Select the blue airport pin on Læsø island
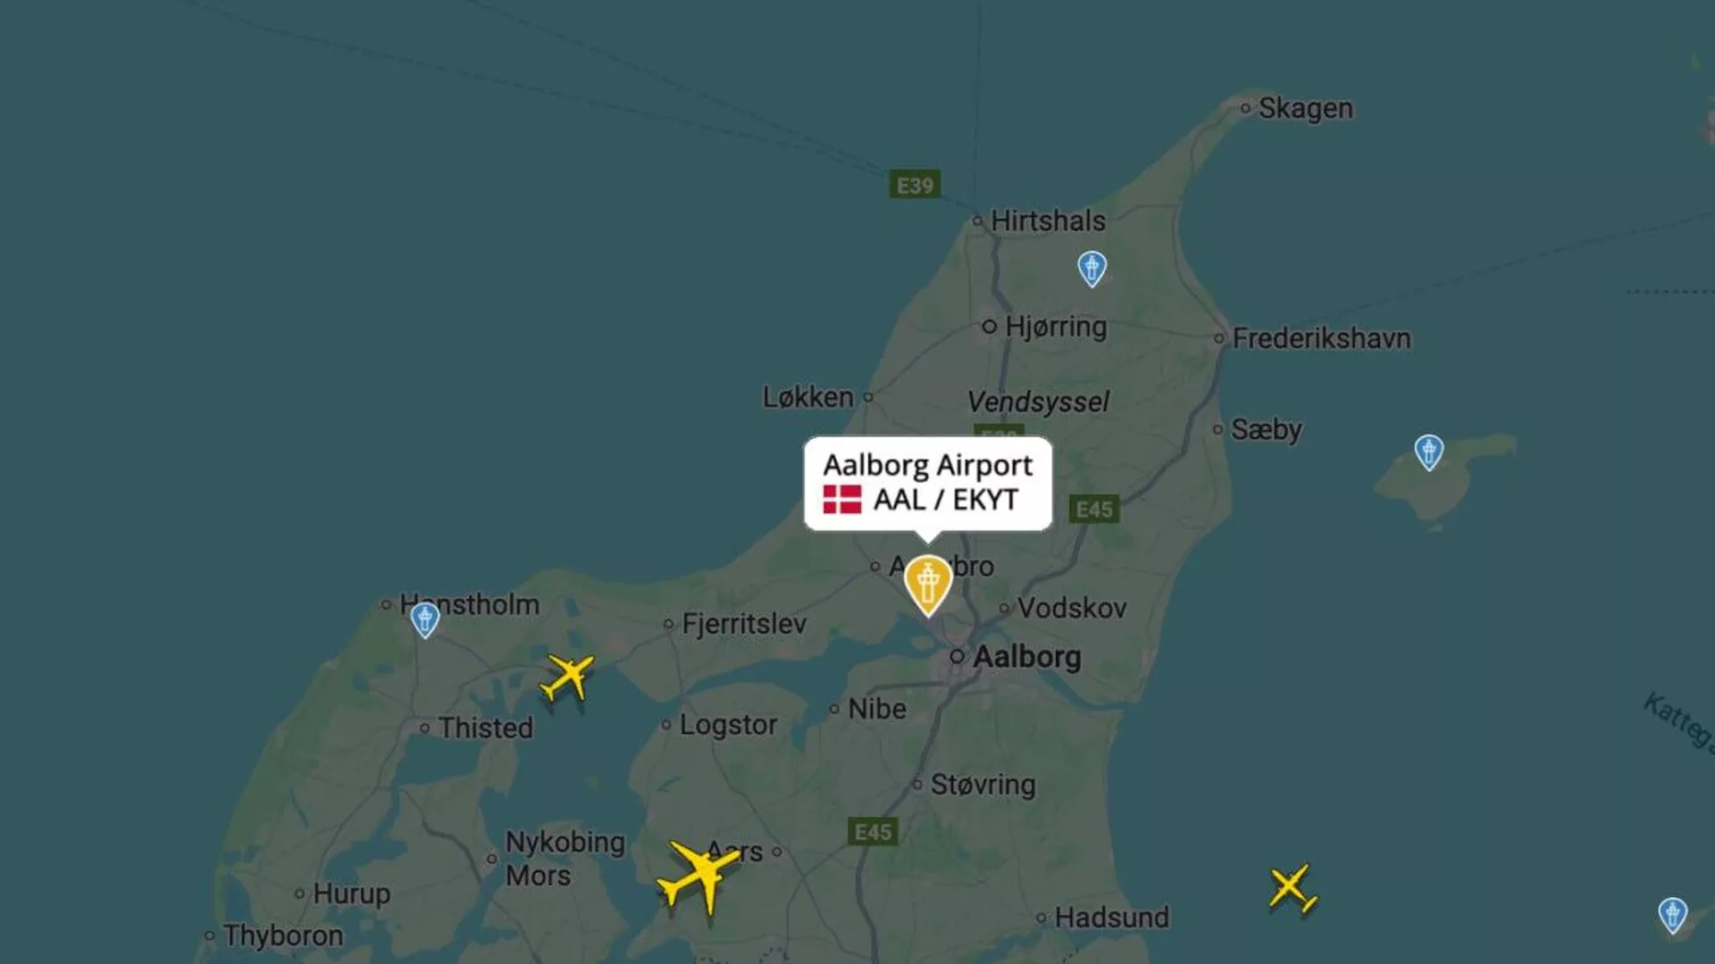 (1429, 453)
